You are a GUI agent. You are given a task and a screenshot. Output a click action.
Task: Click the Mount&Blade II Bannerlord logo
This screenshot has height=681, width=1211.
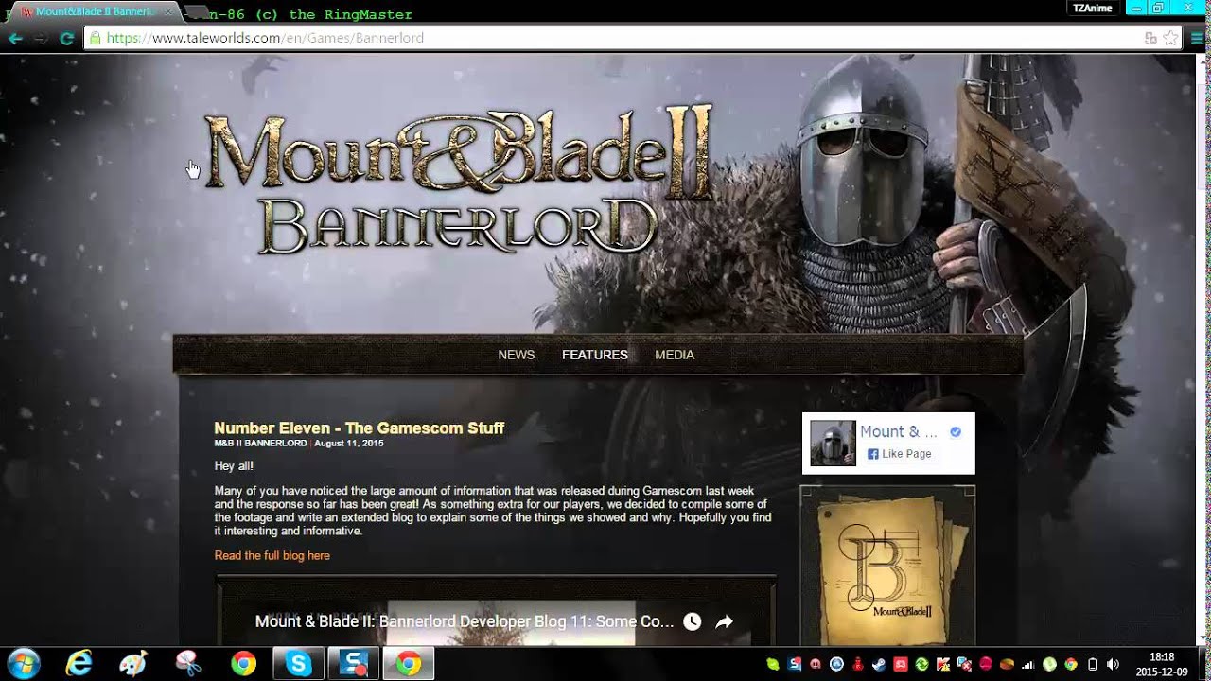pos(459,180)
